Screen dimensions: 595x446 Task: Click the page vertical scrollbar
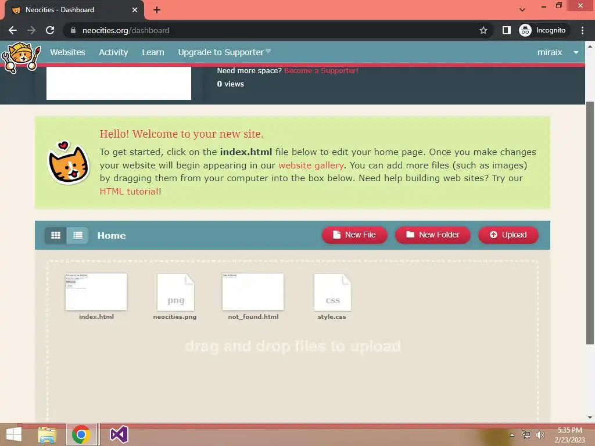(x=590, y=223)
